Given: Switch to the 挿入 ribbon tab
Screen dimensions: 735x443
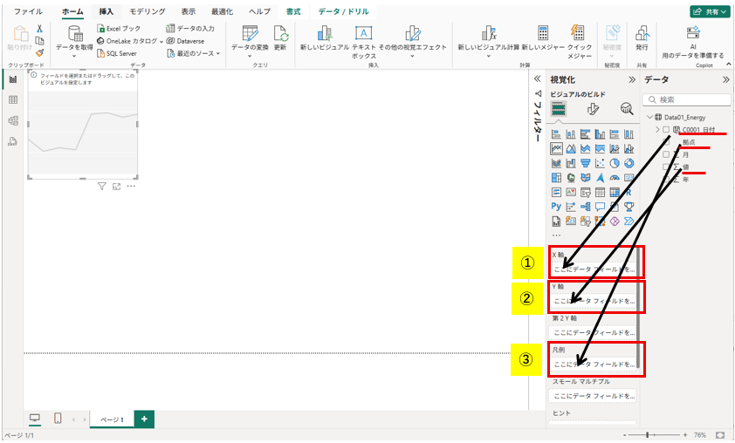Looking at the screenshot, I should [x=106, y=11].
